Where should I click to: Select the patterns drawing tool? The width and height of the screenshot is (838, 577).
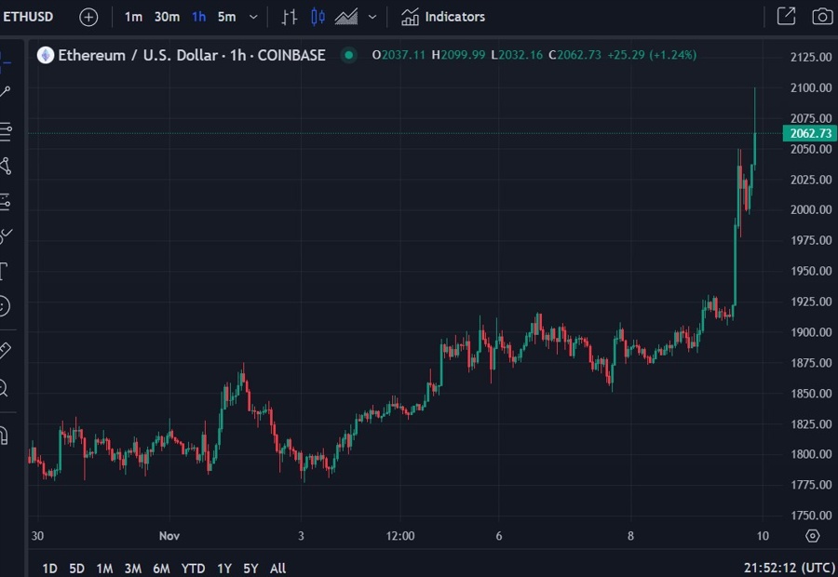[x=6, y=167]
